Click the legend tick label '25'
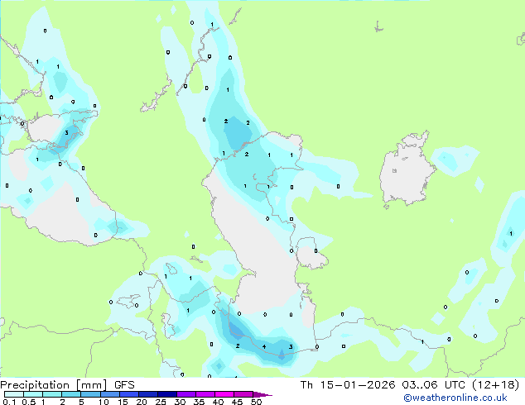Image resolution: width=525 pixels, height=405 pixels. pos(161,402)
